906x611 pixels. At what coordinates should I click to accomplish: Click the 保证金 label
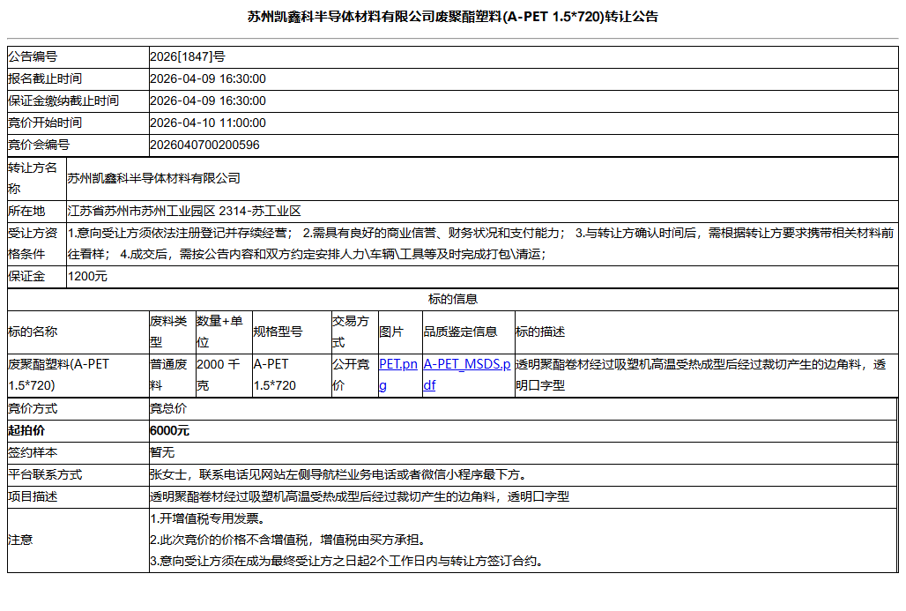pos(26,276)
